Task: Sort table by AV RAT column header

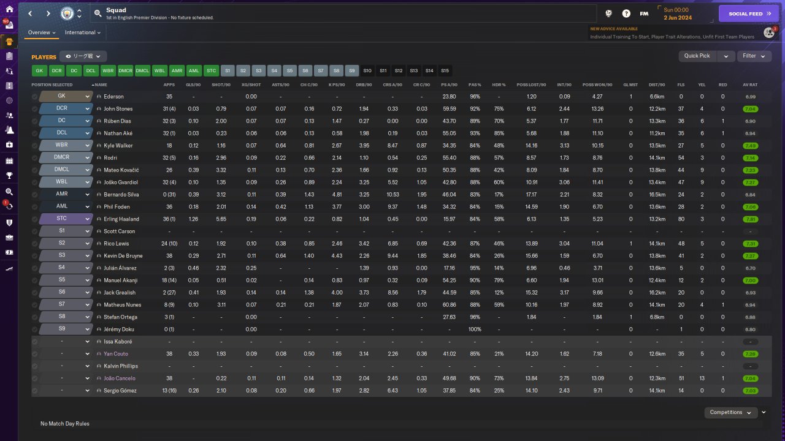Action: pos(750,85)
